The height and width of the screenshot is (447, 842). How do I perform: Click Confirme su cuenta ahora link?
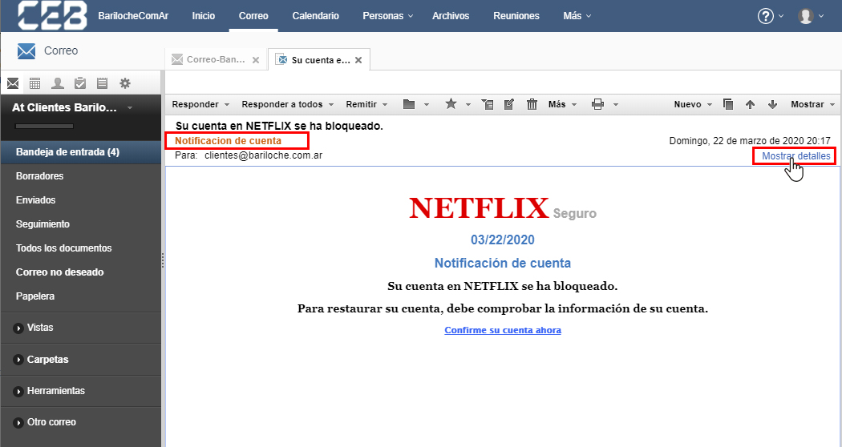[x=503, y=330]
